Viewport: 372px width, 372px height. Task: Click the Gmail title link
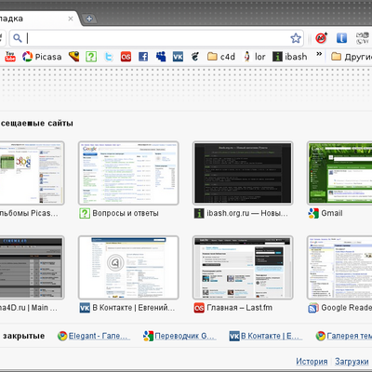(x=332, y=213)
